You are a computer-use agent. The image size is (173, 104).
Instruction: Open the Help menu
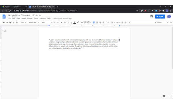tap(49, 18)
